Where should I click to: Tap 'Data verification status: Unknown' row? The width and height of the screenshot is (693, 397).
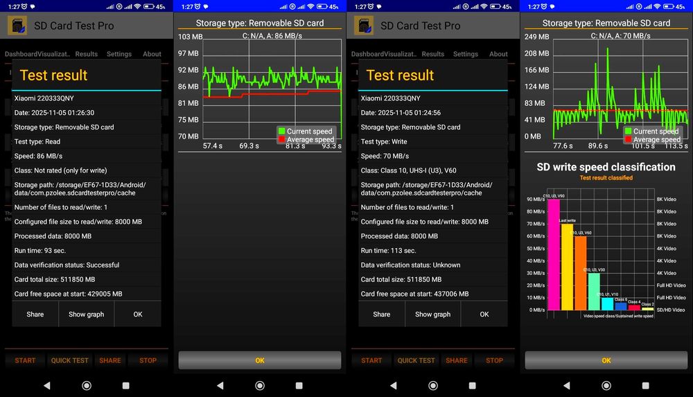[433, 265]
